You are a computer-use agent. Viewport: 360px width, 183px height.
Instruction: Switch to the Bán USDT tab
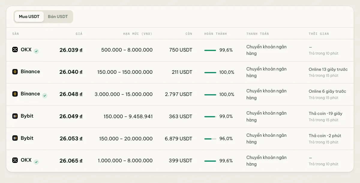click(x=58, y=17)
